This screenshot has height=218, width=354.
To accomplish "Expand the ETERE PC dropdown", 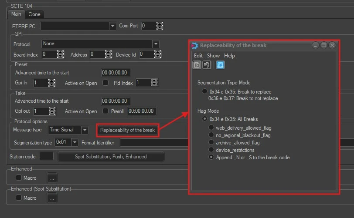I will [x=112, y=26].
